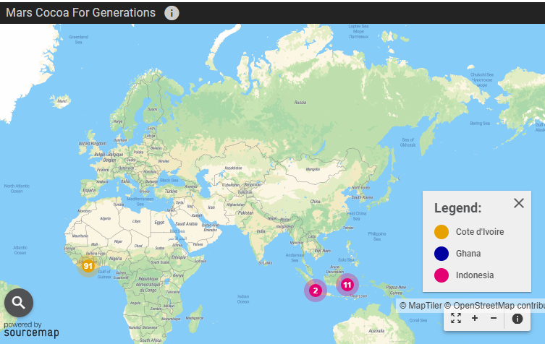
Task: Click the Kazakhstan map label
Action: coord(233,168)
